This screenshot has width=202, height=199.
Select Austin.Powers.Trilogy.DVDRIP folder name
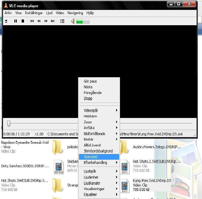pyautogui.click(x=157, y=147)
